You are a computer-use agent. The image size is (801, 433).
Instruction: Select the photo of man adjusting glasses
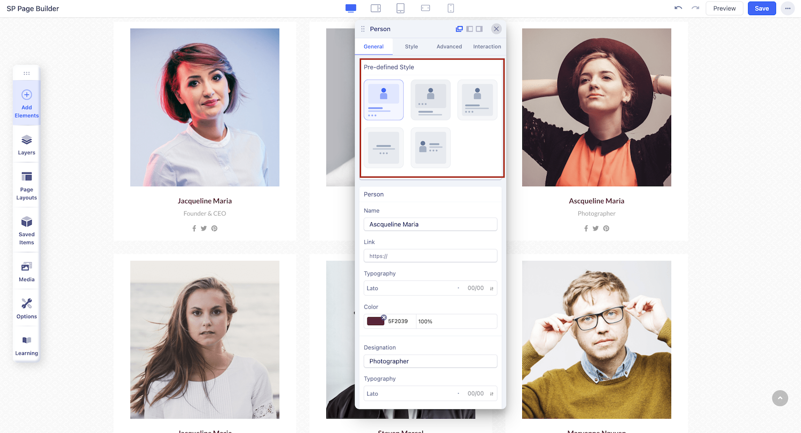(x=596, y=340)
